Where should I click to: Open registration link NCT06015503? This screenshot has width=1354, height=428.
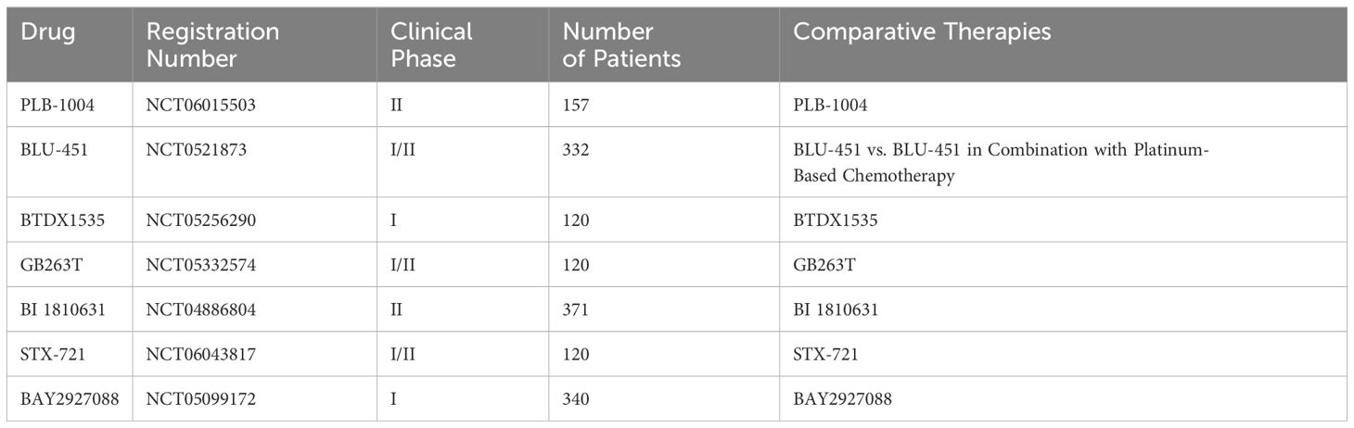(200, 106)
